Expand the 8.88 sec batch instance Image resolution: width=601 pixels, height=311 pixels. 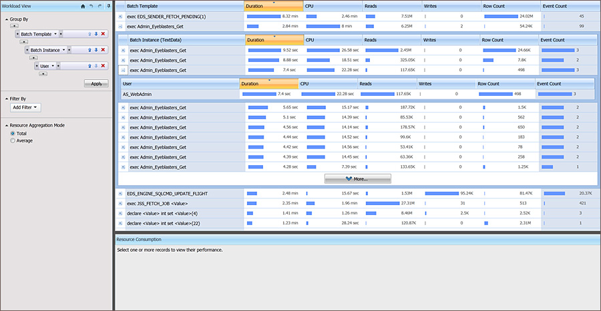[123, 60]
